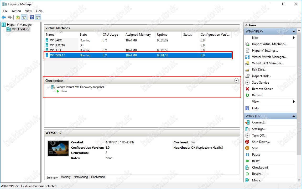
Task: Collapse the W16HYPERV actions section
Action: point(294,31)
